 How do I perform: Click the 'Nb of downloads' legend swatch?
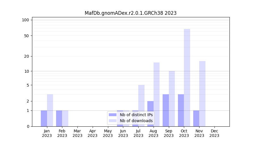point(112,121)
